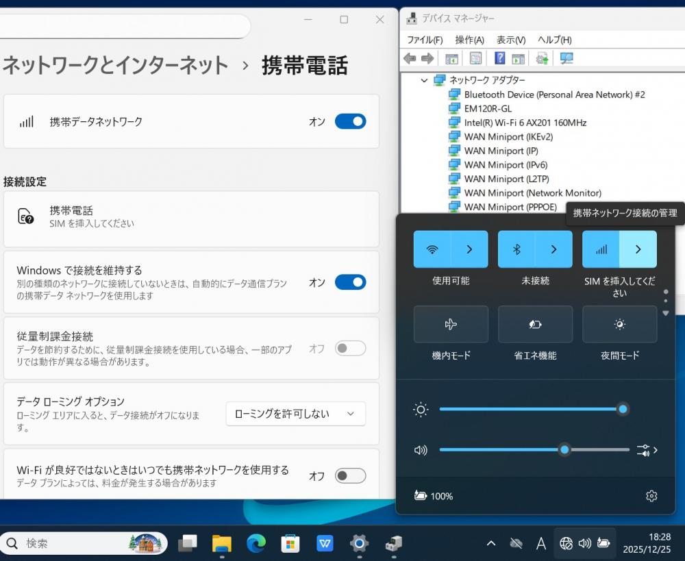Viewport: 685px width, 561px height.
Task: Open quick settings gear icon
Action: 651,496
